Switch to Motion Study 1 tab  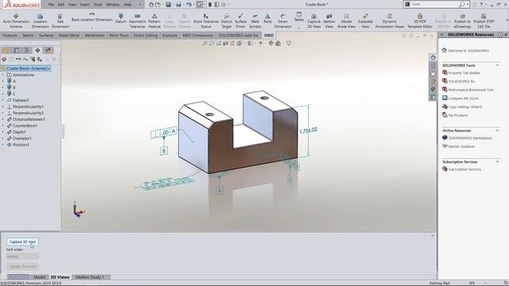90,277
